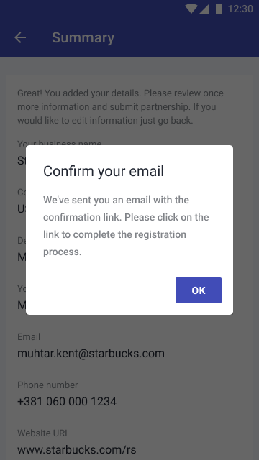The height and width of the screenshot is (460, 259).
Task: Click the Confirm your email heading
Action: (104, 171)
